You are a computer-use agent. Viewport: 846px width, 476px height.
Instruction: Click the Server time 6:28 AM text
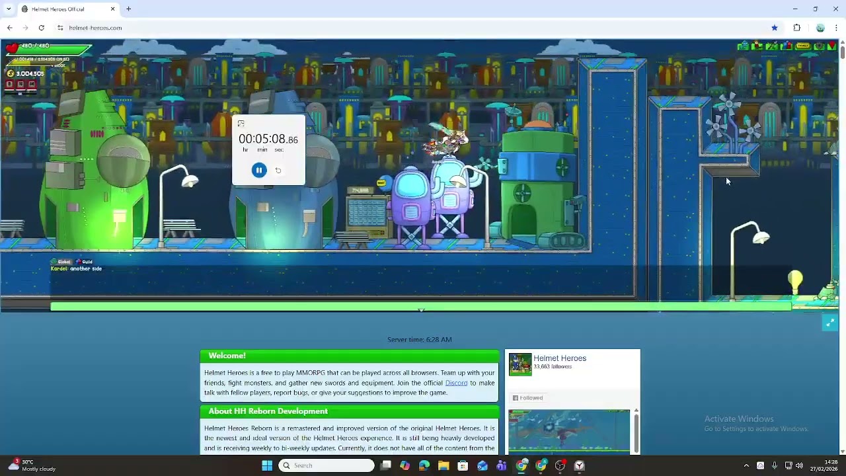pyautogui.click(x=420, y=340)
